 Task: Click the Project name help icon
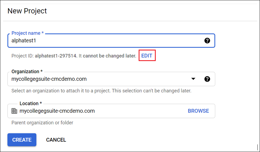pos(207,41)
